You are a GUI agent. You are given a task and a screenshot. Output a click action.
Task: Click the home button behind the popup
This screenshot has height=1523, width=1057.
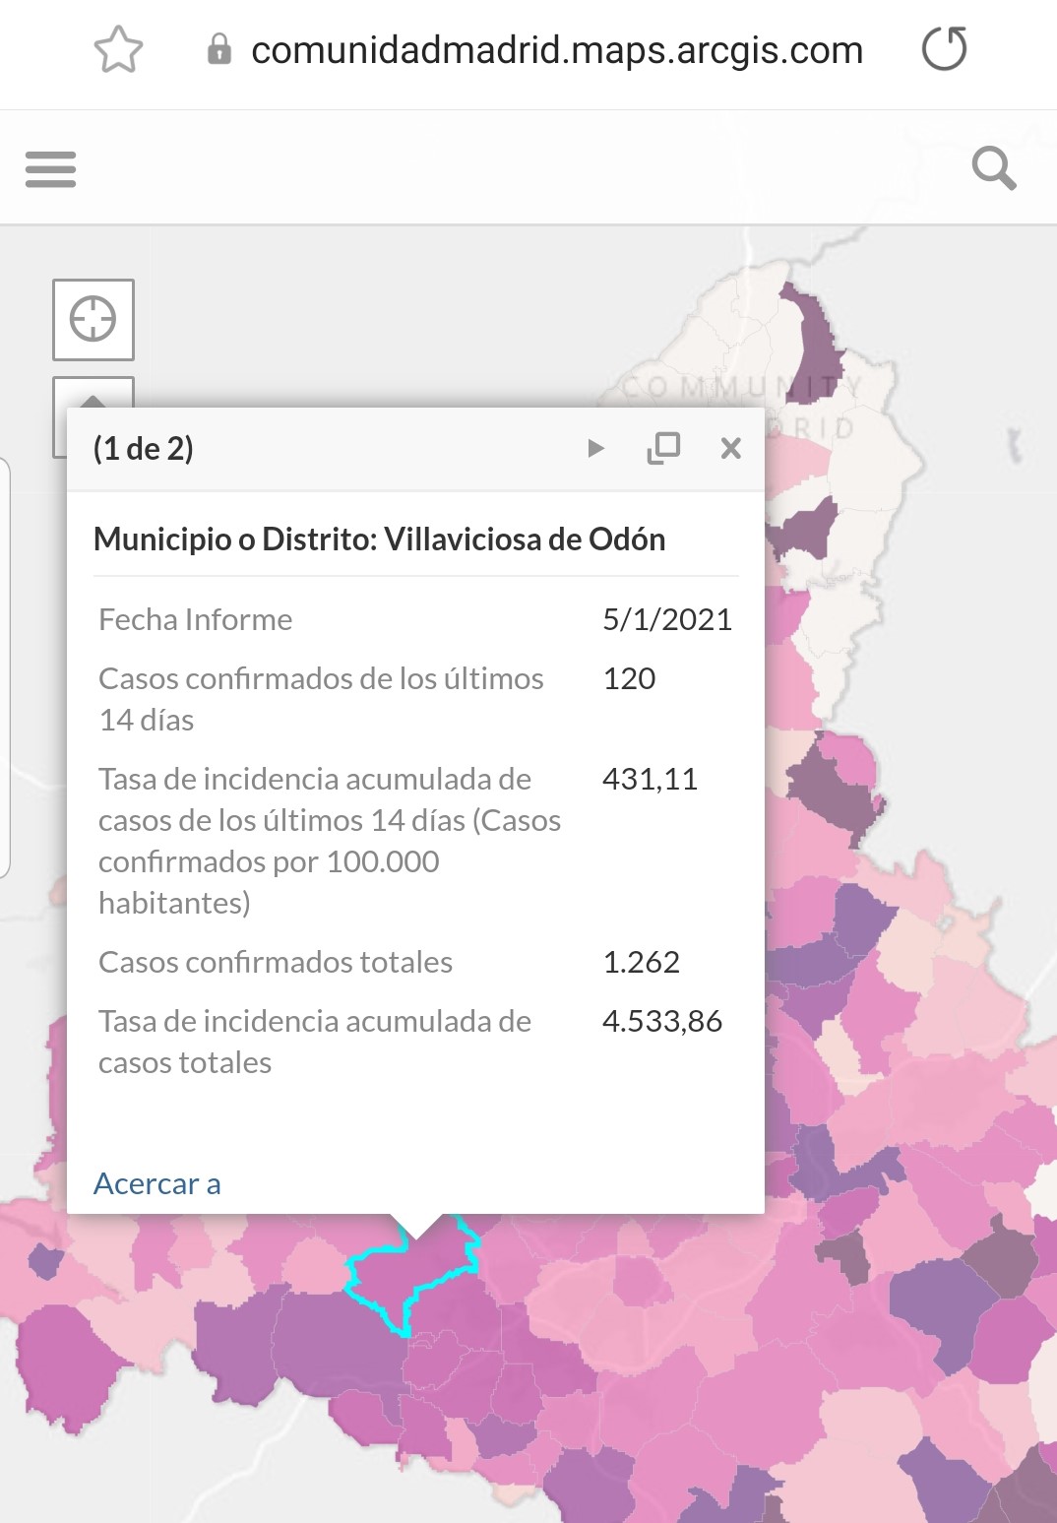(x=93, y=392)
